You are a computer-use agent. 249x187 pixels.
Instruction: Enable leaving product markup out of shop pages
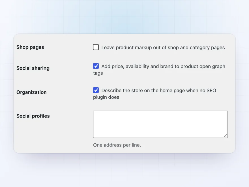click(96, 47)
